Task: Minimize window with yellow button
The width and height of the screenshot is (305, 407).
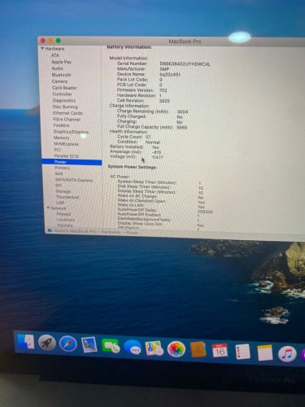Action: (50, 41)
